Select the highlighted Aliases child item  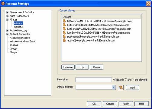click(18, 23)
